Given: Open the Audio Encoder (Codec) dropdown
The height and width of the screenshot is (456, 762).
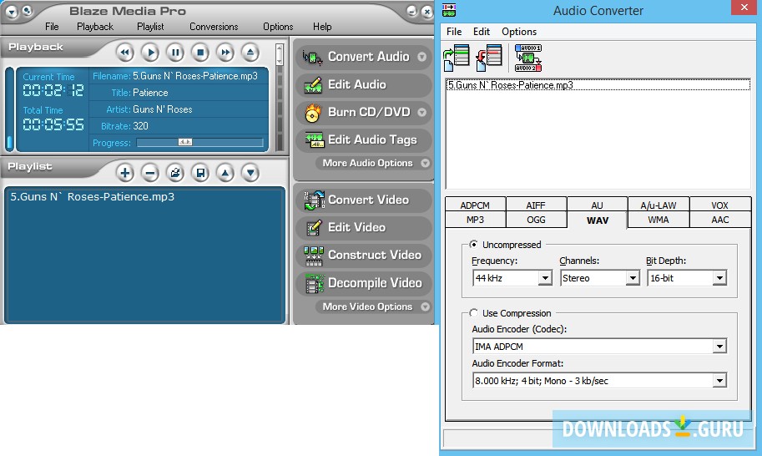Looking at the screenshot, I should pyautogui.click(x=600, y=347).
